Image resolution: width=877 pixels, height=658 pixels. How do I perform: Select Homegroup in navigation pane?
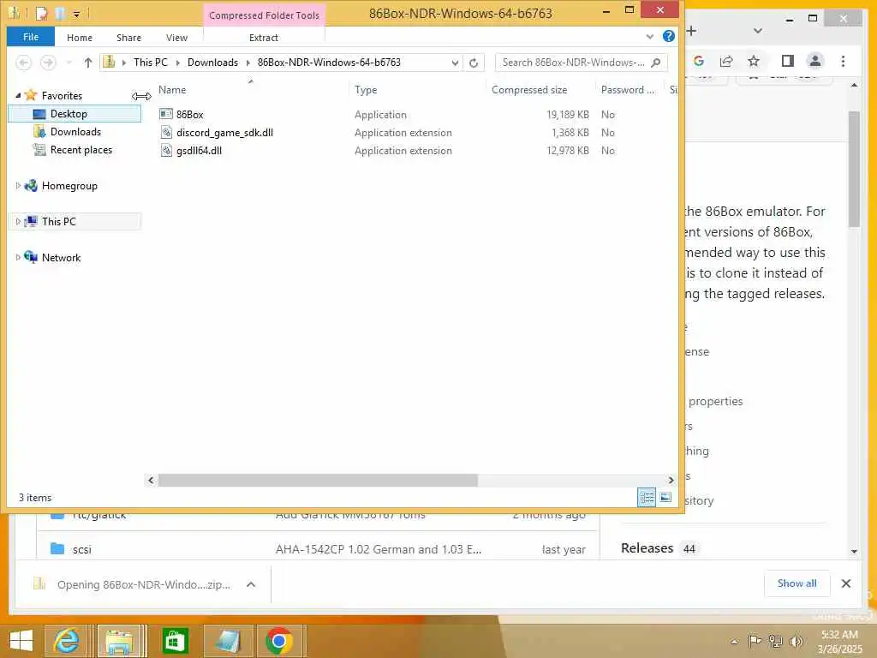point(69,186)
